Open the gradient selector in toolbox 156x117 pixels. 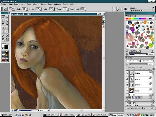(7, 52)
